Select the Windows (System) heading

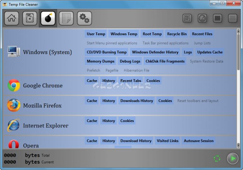coord(47,52)
